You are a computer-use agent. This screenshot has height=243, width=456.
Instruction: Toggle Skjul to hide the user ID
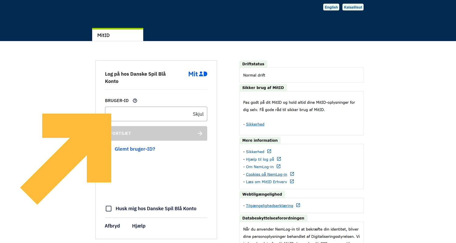coord(198,114)
